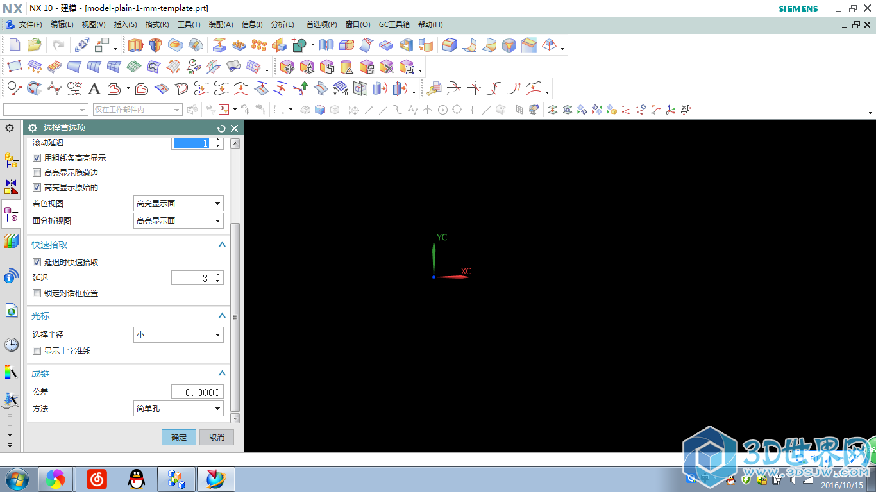The image size is (876, 492).
Task: Click the dialog scrollbar down arrow
Action: 235,418
